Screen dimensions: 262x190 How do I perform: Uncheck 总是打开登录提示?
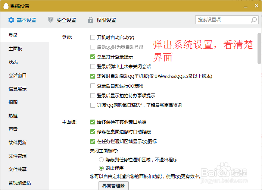pyautogui.click(x=93, y=57)
